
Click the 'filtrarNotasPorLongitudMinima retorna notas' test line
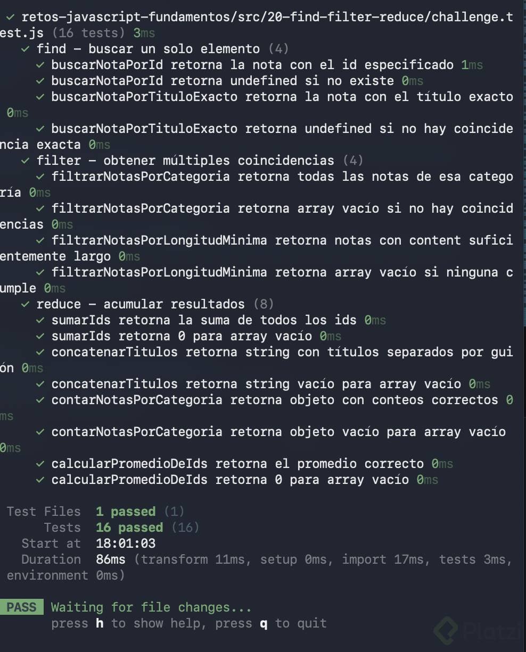tap(257, 248)
